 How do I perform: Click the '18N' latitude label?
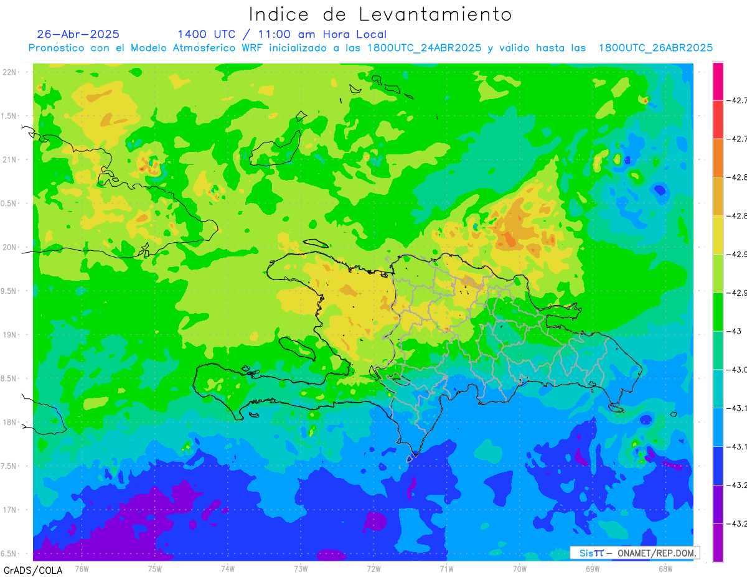point(10,422)
